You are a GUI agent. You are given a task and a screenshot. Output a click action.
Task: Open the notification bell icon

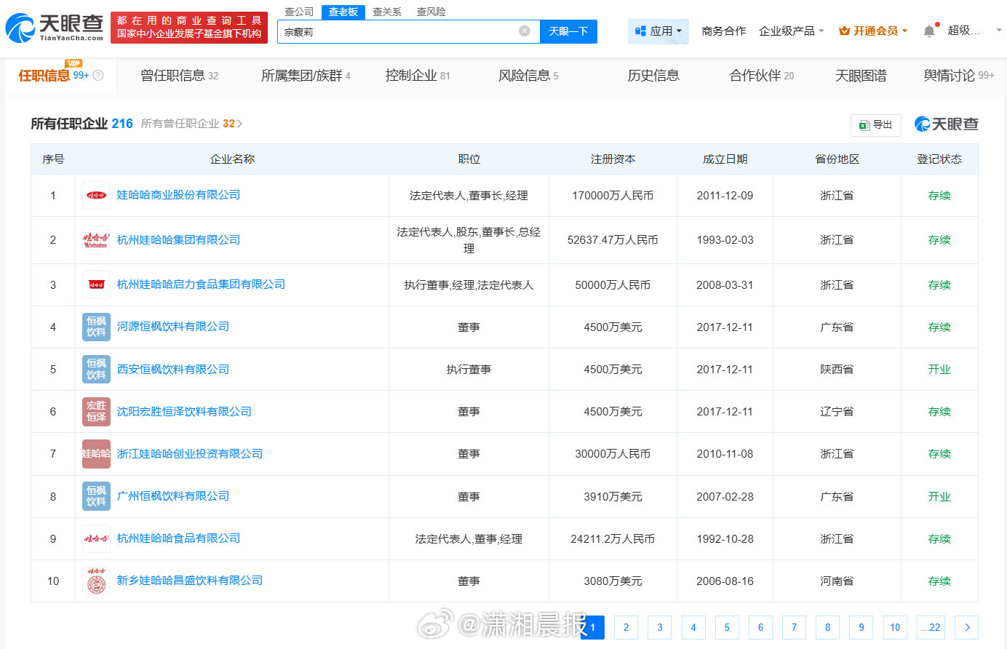click(929, 31)
